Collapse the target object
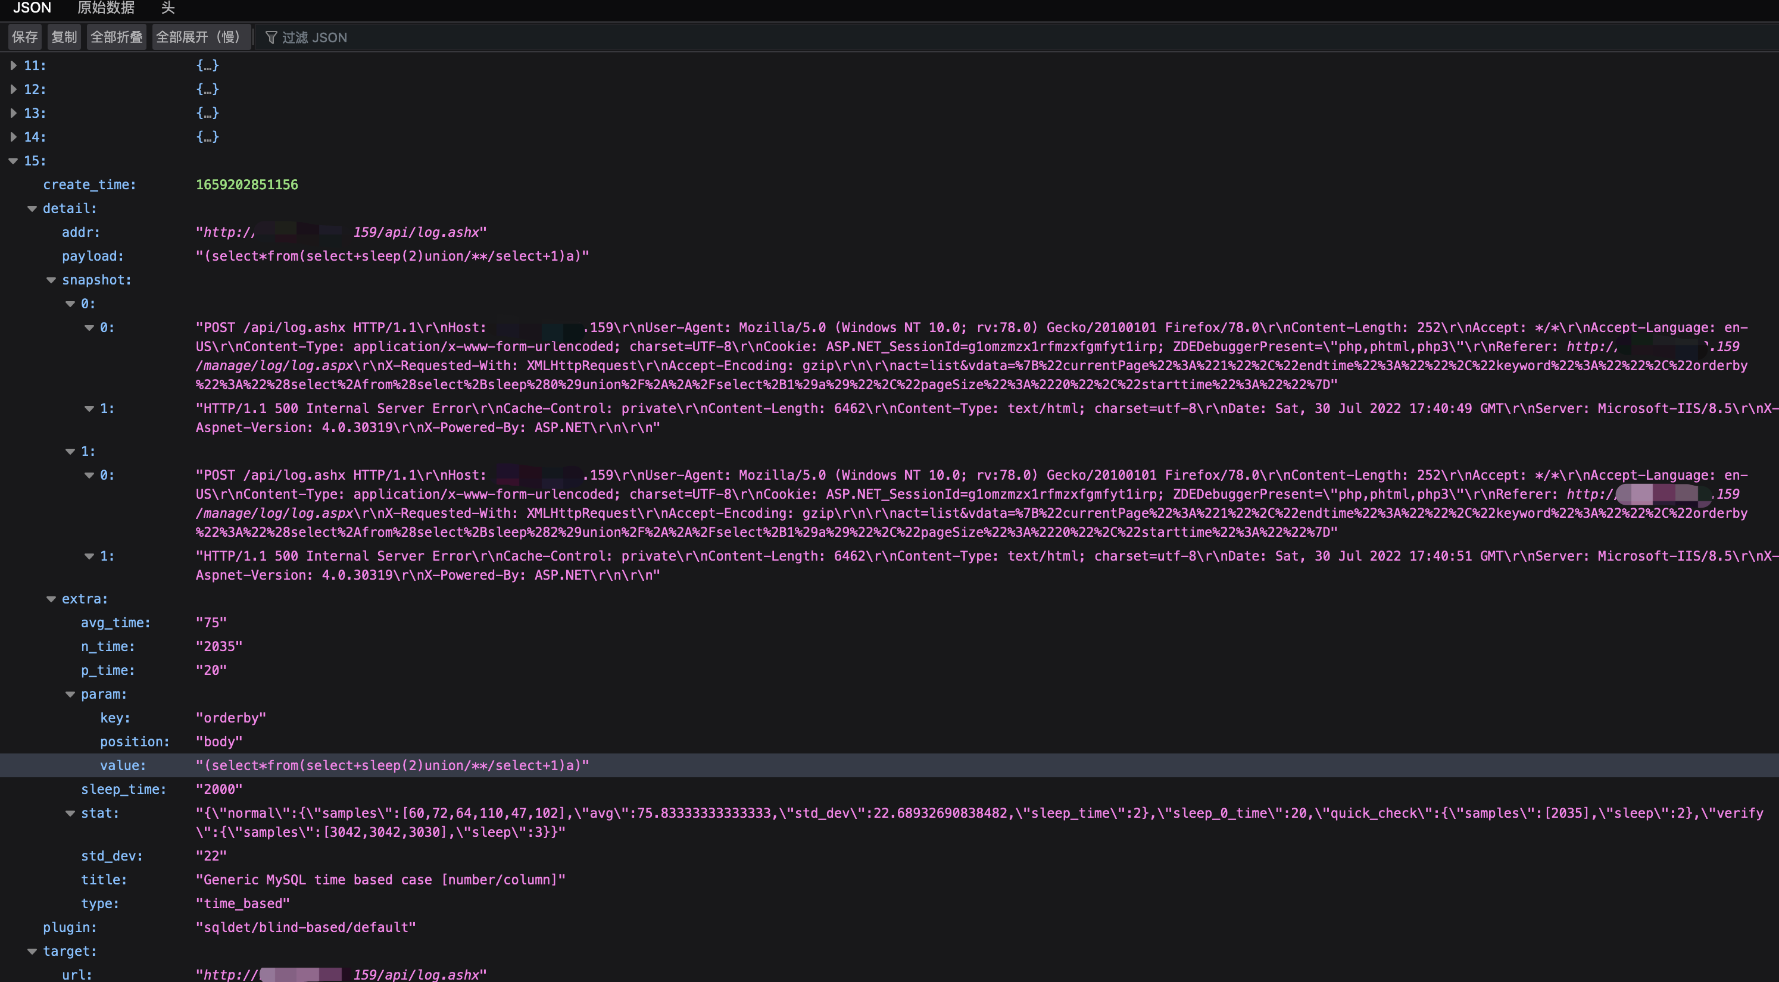Image resolution: width=1779 pixels, height=982 pixels. (x=32, y=952)
